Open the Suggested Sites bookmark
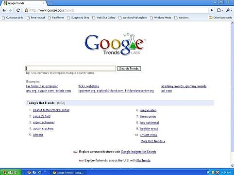The height and width of the screenshot is (175, 234). click(78, 17)
